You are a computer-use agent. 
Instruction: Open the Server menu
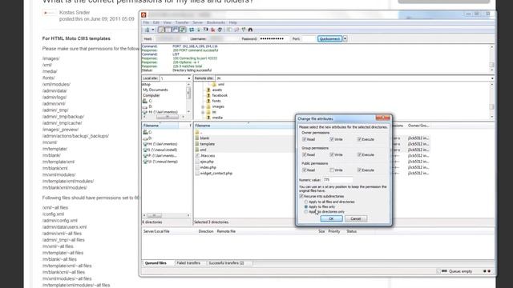(198, 22)
